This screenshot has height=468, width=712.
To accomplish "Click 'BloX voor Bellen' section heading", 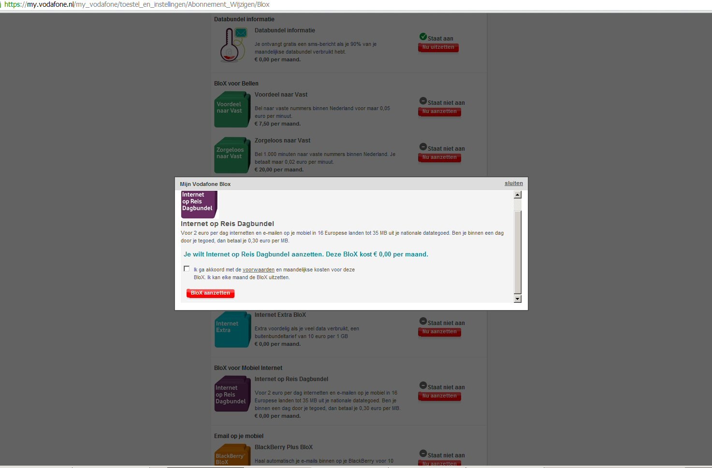I will (x=236, y=84).
